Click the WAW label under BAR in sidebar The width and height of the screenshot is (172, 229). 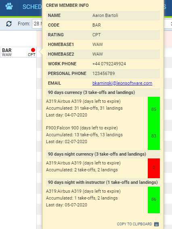click(7, 55)
